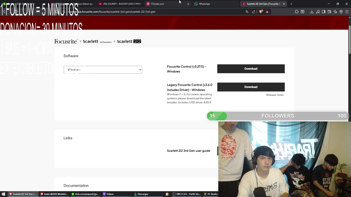The image size is (351, 197).
Task: Open Leo AI sparkle icon
Action: pos(335,12)
